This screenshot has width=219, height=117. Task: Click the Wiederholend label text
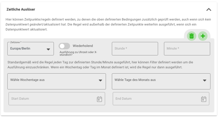(x=83, y=46)
